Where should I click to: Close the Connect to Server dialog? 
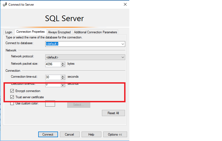click(125, 4)
